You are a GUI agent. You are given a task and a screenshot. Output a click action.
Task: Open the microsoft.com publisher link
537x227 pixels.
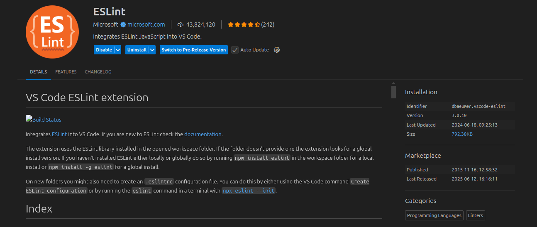click(x=146, y=24)
